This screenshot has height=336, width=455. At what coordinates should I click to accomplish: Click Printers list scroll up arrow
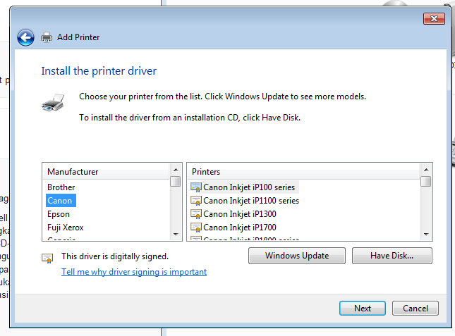[x=426, y=170]
